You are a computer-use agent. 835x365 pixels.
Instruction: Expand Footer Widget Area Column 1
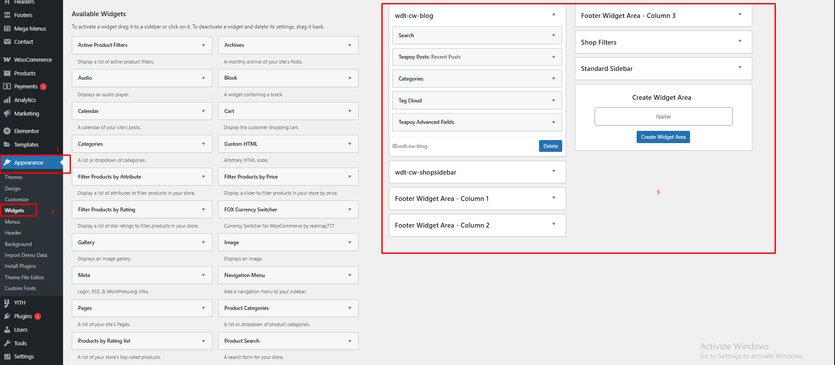pyautogui.click(x=553, y=198)
